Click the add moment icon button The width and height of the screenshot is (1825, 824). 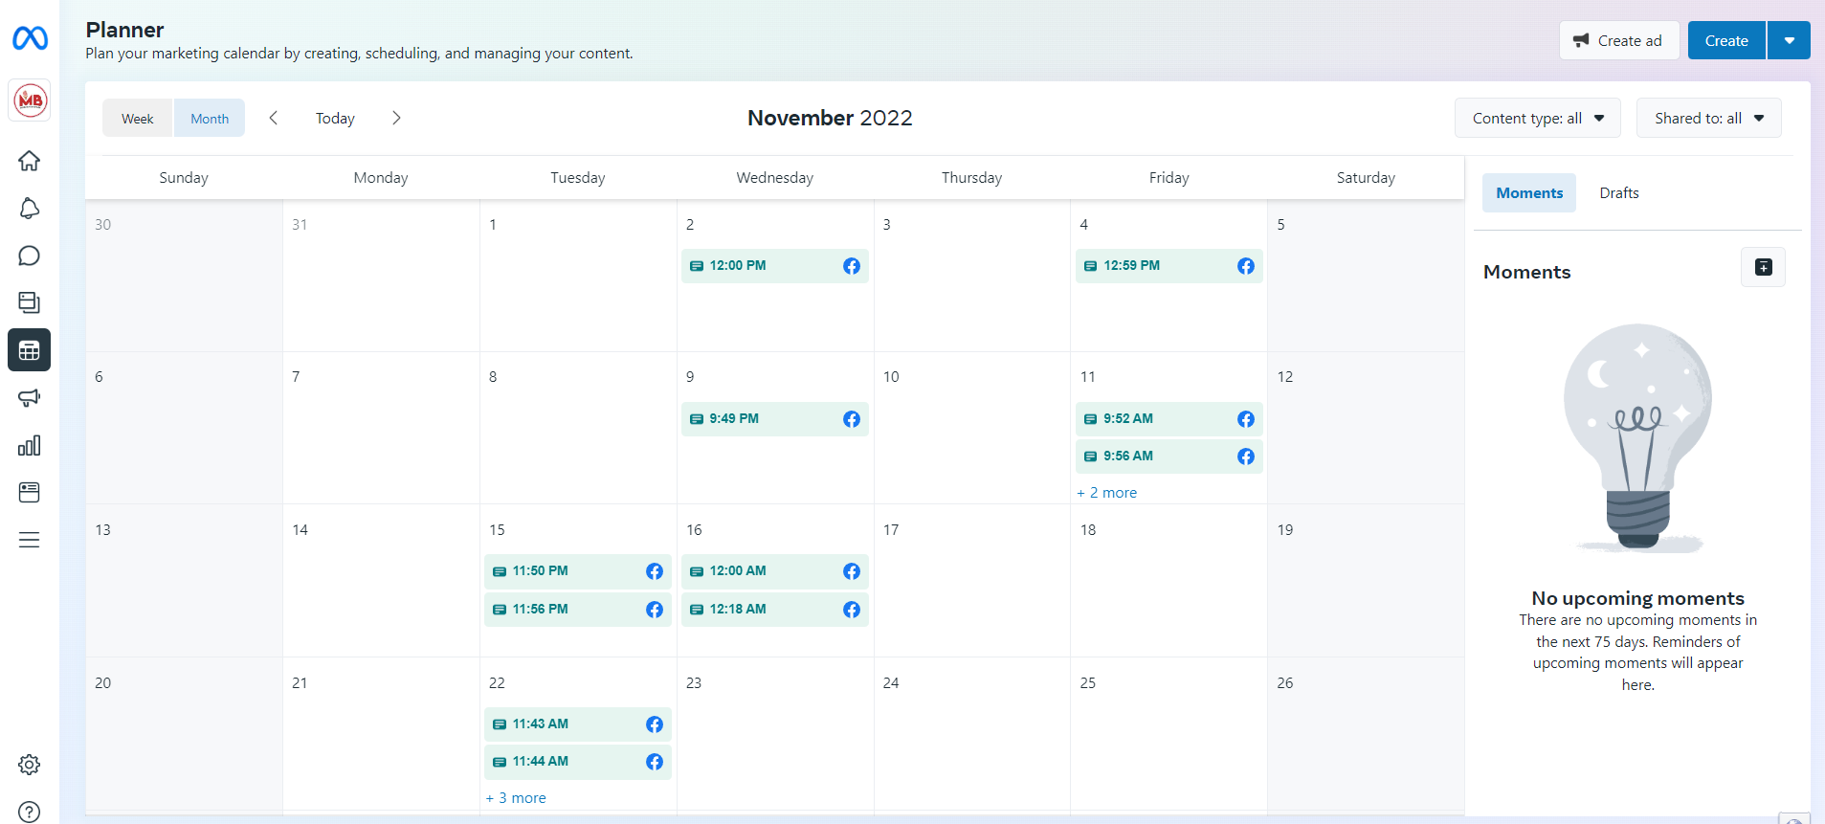1763,268
